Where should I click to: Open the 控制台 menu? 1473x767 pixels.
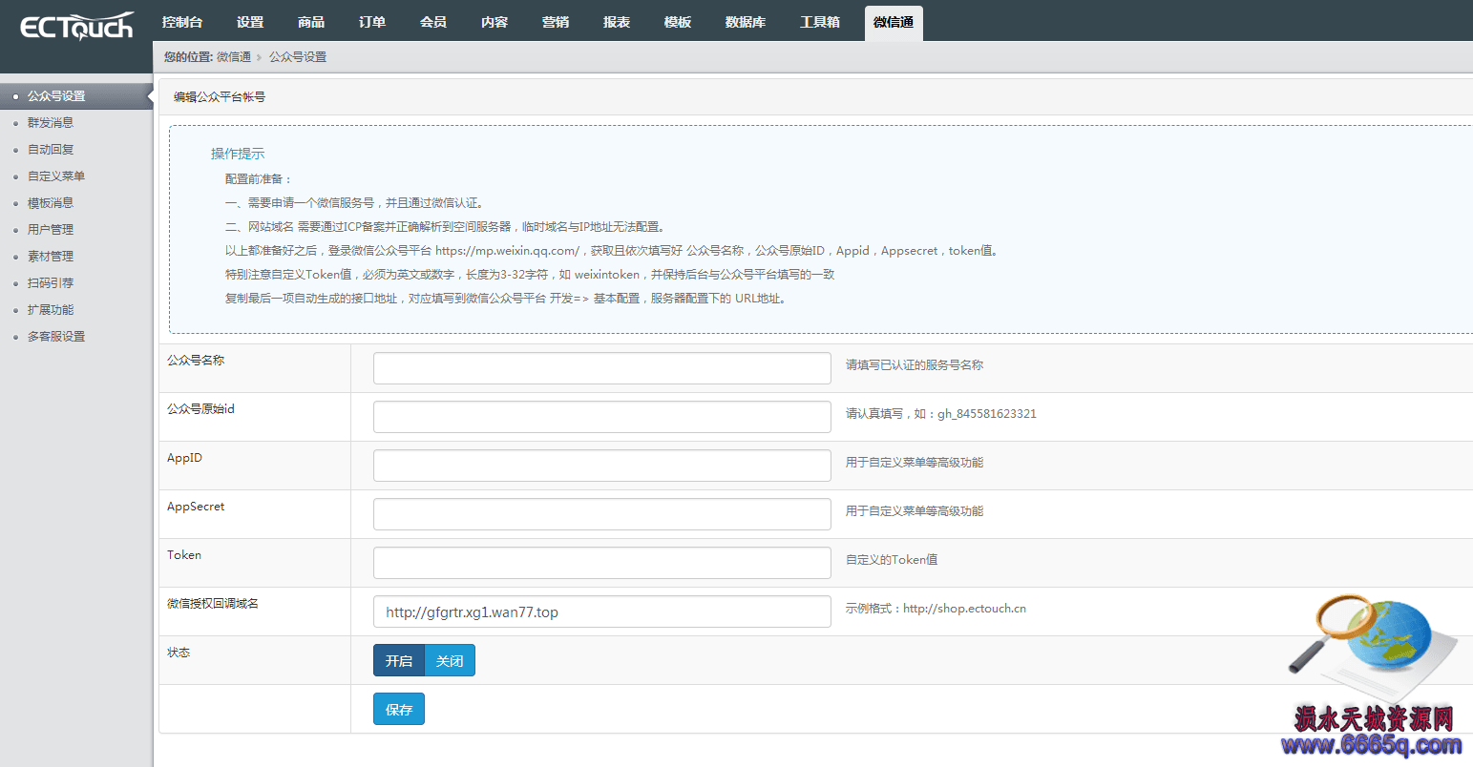click(x=181, y=22)
